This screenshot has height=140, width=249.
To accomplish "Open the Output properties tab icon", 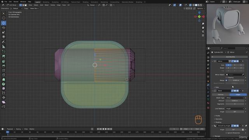I will point(208,61).
